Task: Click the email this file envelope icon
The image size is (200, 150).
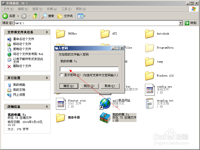Action: click(9, 59)
